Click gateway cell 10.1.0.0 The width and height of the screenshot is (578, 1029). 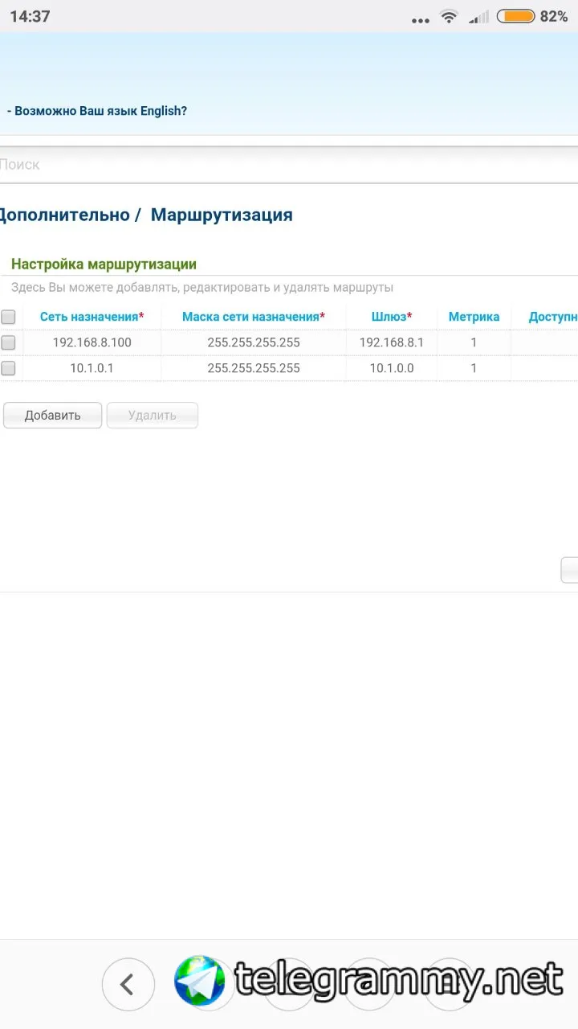pyautogui.click(x=392, y=368)
